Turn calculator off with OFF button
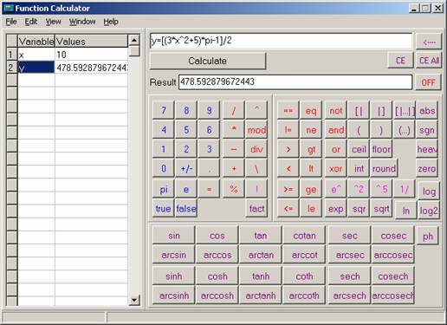Screen dimensions: 447x325 click(x=429, y=82)
